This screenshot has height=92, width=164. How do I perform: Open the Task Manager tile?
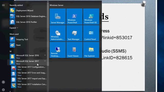74,33
